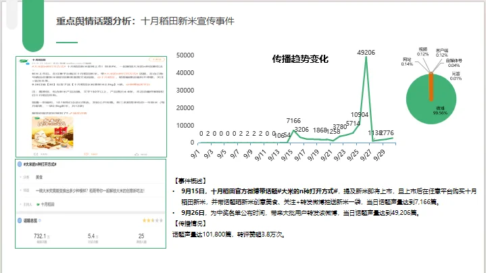Screen dimensions: 486x273
Task: Click the 49206 peak data label
Action: coord(366,52)
